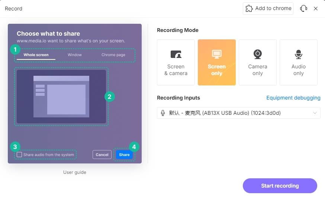
Task: Click the Choose what to share heading
Action: tap(48, 33)
